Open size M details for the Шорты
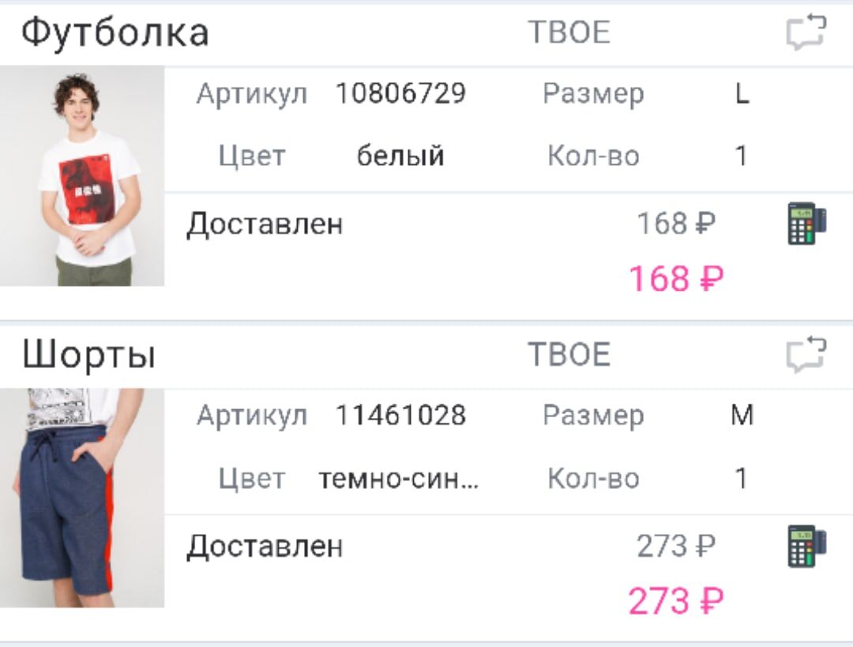The image size is (853, 647). (x=742, y=415)
